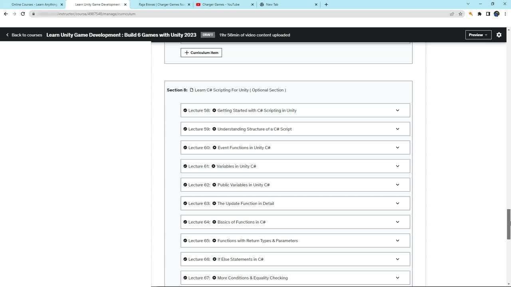This screenshot has height=287, width=511.
Task: Click the browser forward arrow
Action: pyautogui.click(x=14, y=14)
